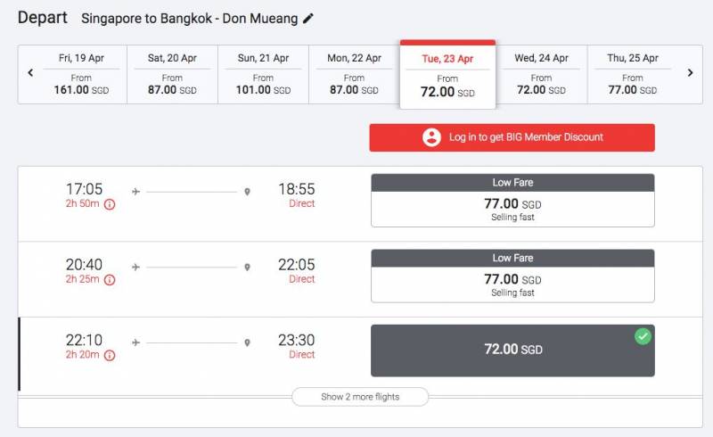Click the airplane icon of 17:05 flight
The width and height of the screenshot is (713, 437).
pos(135,191)
